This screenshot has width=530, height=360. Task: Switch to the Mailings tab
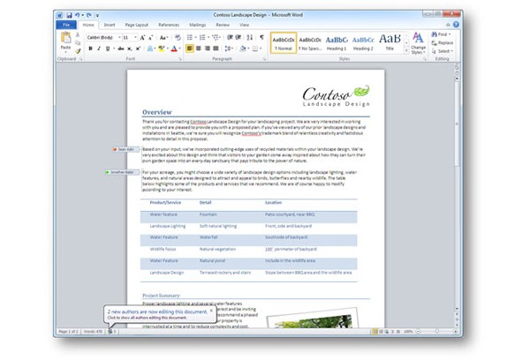pyautogui.click(x=197, y=25)
